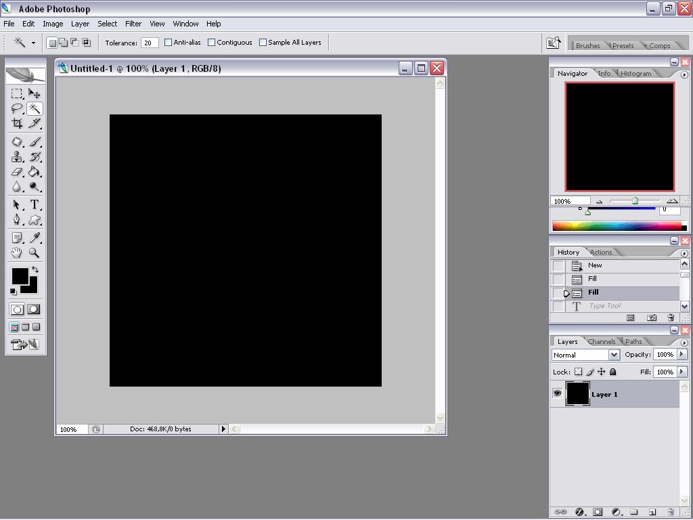The image size is (693, 520).
Task: Select the Zoom tool
Action: pyautogui.click(x=34, y=253)
